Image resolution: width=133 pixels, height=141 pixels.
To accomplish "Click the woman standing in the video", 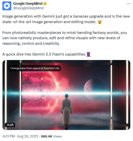I will pyautogui.click(x=66, y=111).
